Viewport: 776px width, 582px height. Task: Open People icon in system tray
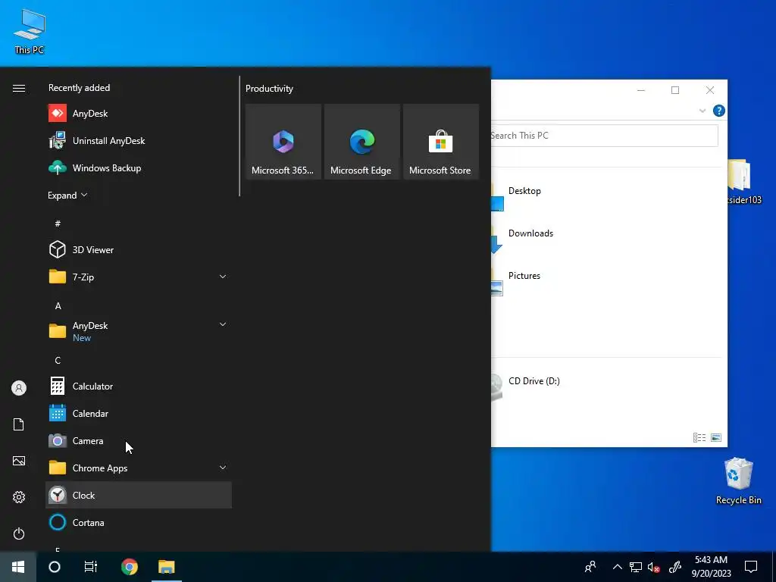pyautogui.click(x=590, y=567)
